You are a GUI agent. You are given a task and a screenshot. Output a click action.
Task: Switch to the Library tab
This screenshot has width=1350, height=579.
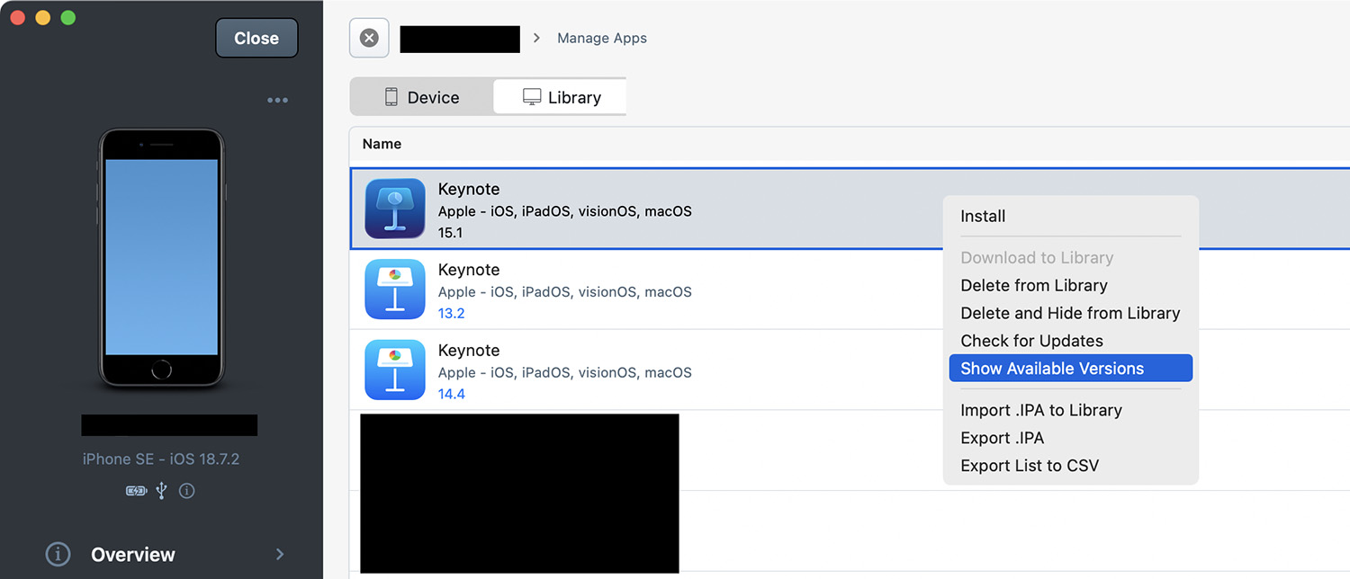(562, 97)
